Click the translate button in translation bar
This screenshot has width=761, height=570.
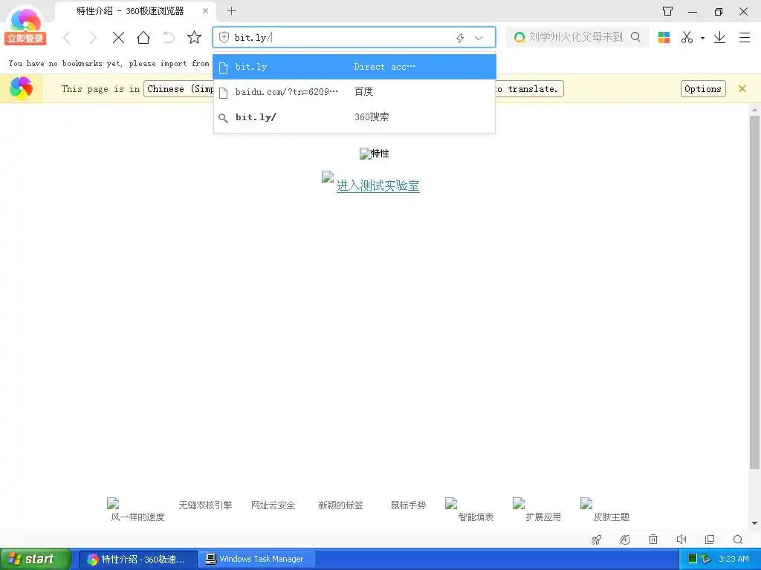pos(529,89)
